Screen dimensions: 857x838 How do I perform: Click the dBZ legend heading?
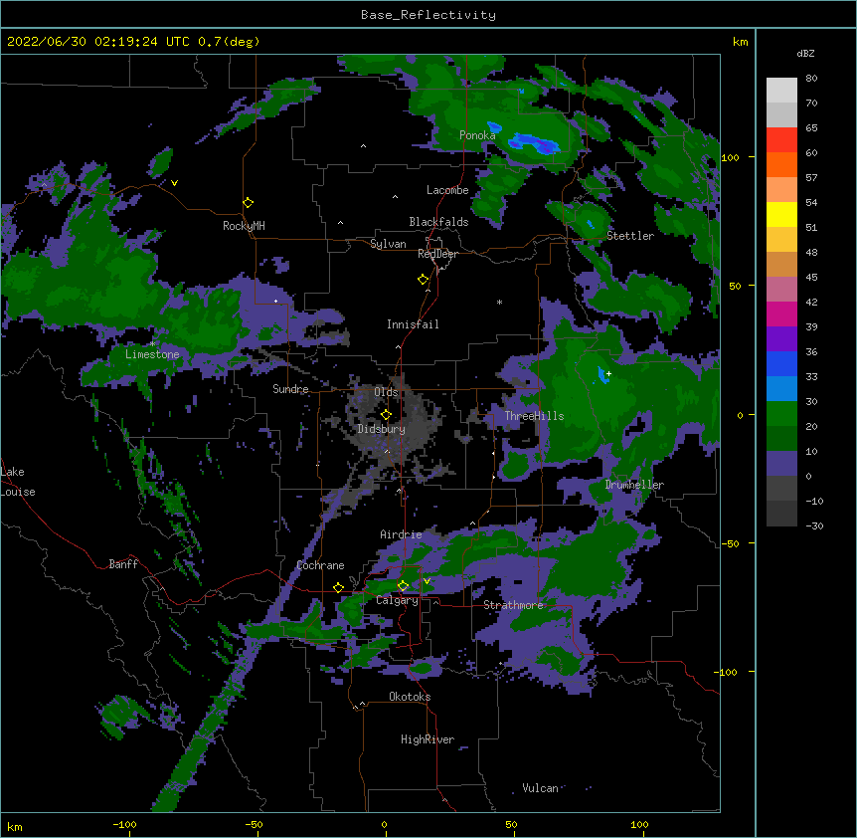pyautogui.click(x=805, y=54)
